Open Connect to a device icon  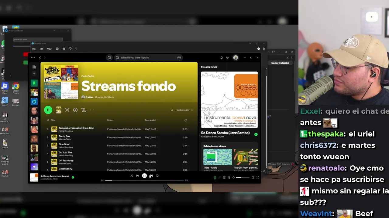(229, 177)
